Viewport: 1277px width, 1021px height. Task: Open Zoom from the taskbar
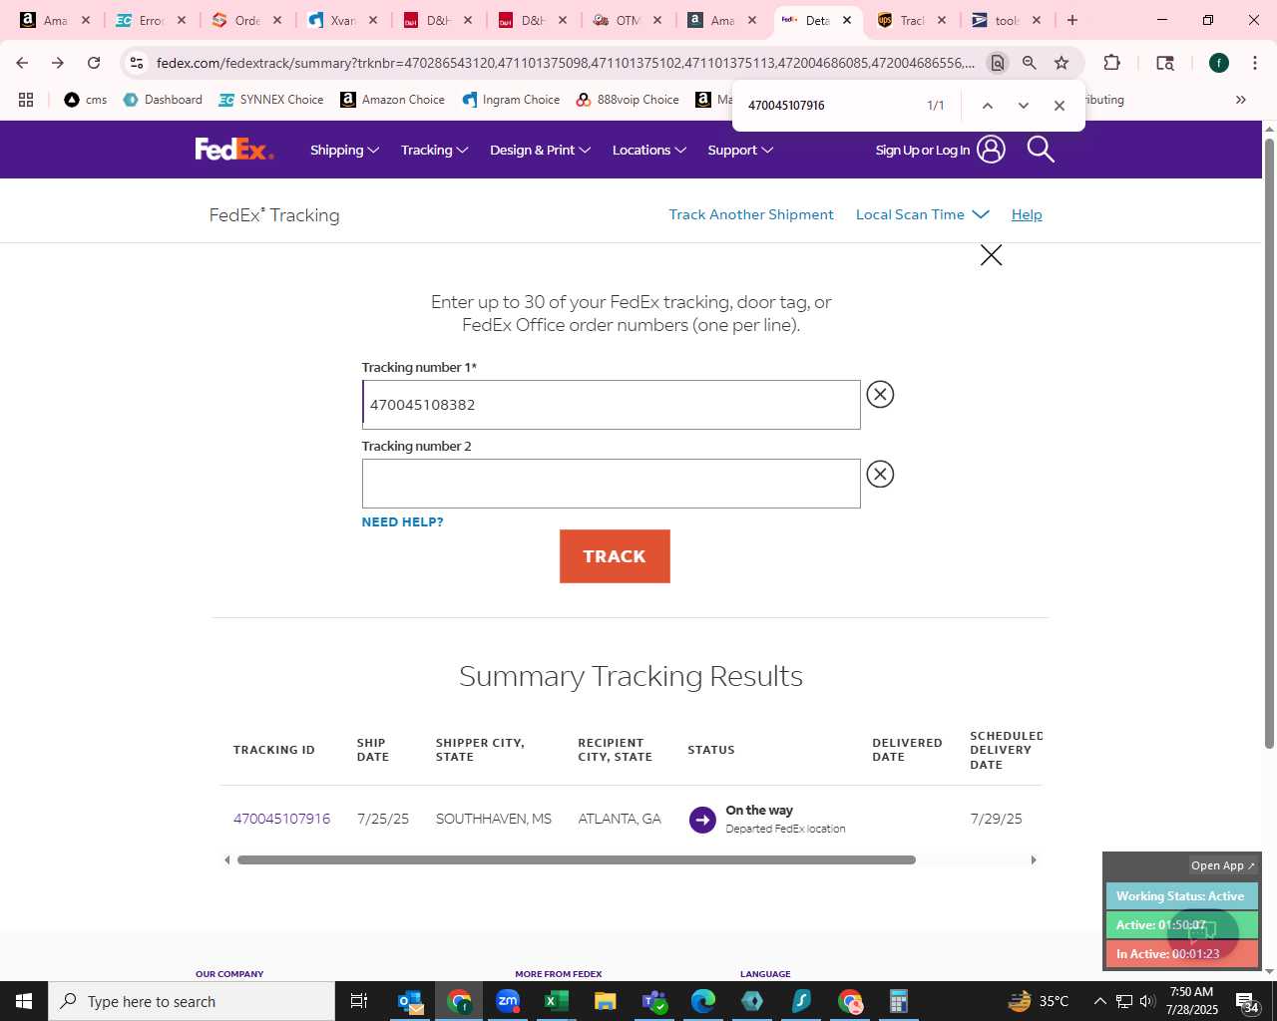508,1001
